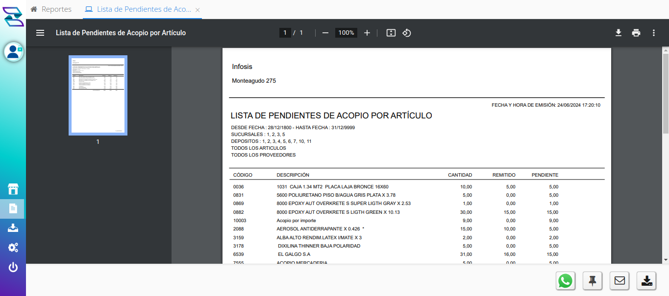669x296 pixels.
Task: Click the REMITIDO column header
Action: point(504,175)
